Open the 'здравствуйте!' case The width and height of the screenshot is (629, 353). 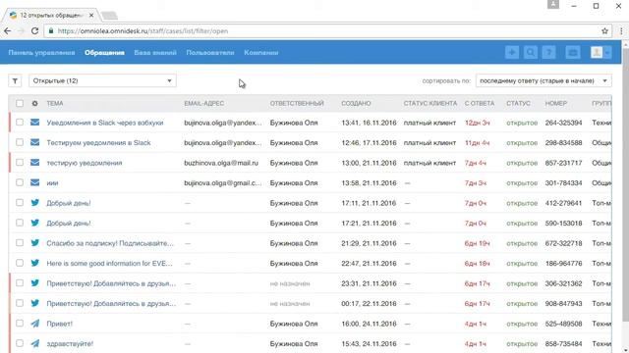click(x=70, y=344)
